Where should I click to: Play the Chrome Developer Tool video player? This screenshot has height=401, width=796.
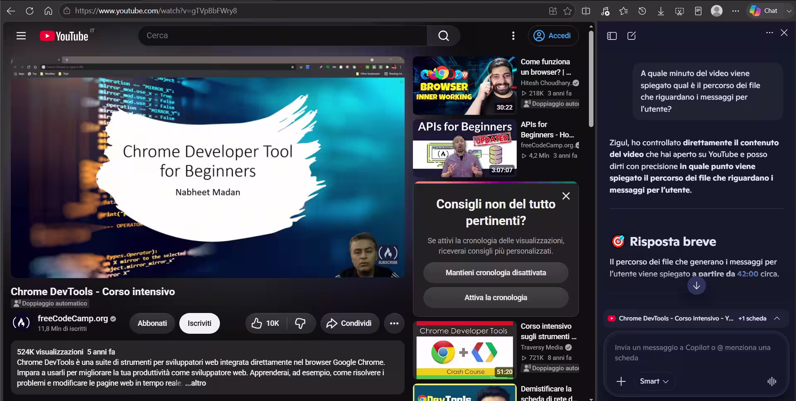(x=208, y=167)
